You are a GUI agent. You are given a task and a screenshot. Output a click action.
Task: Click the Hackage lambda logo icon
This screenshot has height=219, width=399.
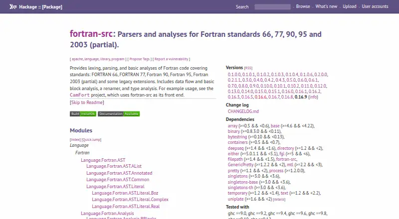point(13,6)
